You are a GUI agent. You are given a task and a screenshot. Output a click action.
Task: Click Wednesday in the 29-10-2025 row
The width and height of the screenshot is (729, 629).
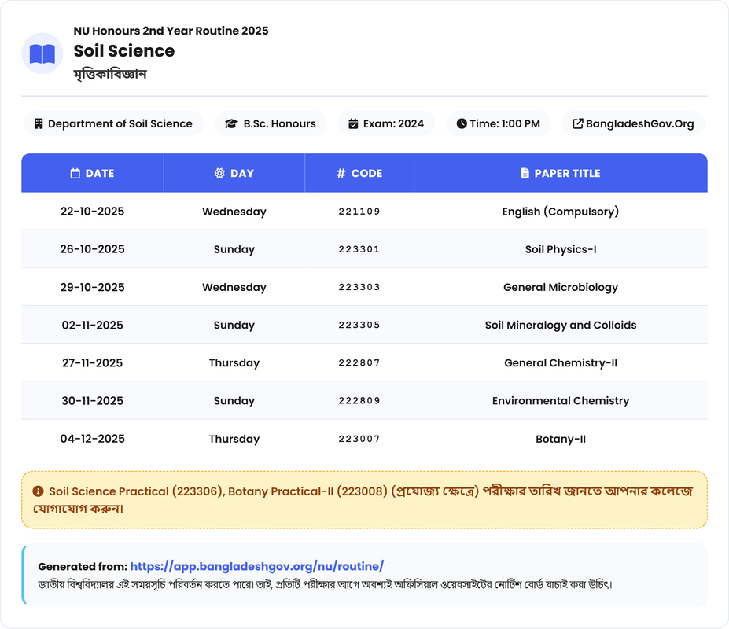234,287
